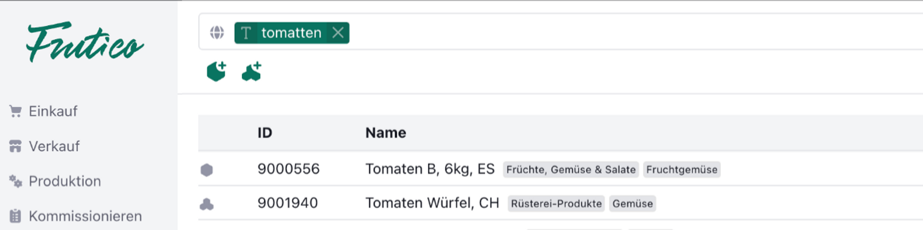The width and height of the screenshot is (923, 230).
Task: Click the add article group plus icon
Action: pos(252,72)
